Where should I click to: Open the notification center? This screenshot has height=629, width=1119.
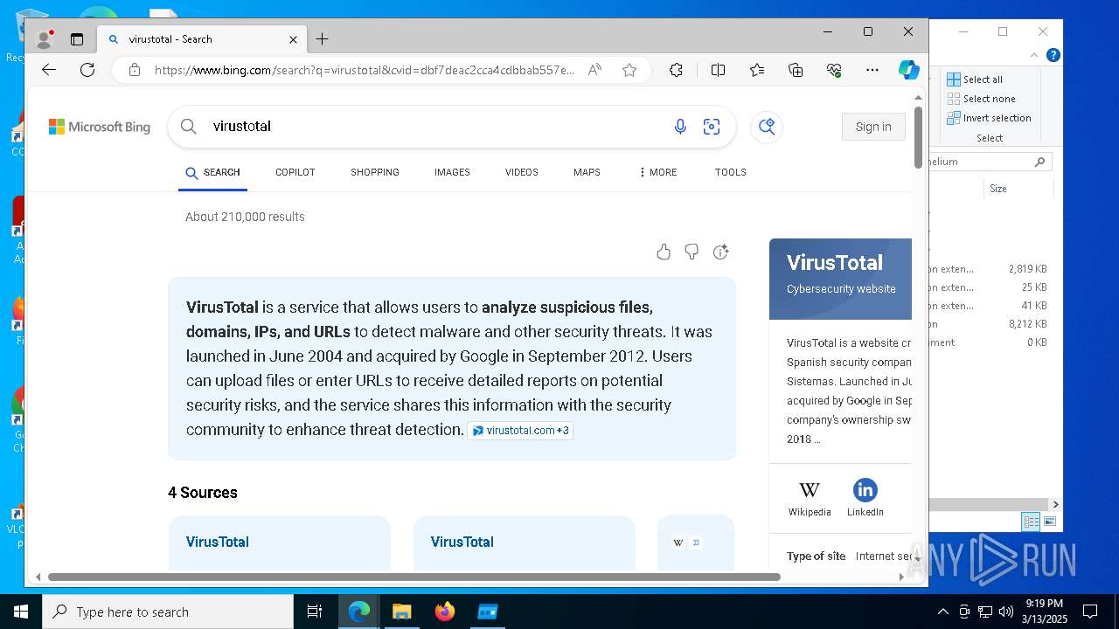(1090, 612)
